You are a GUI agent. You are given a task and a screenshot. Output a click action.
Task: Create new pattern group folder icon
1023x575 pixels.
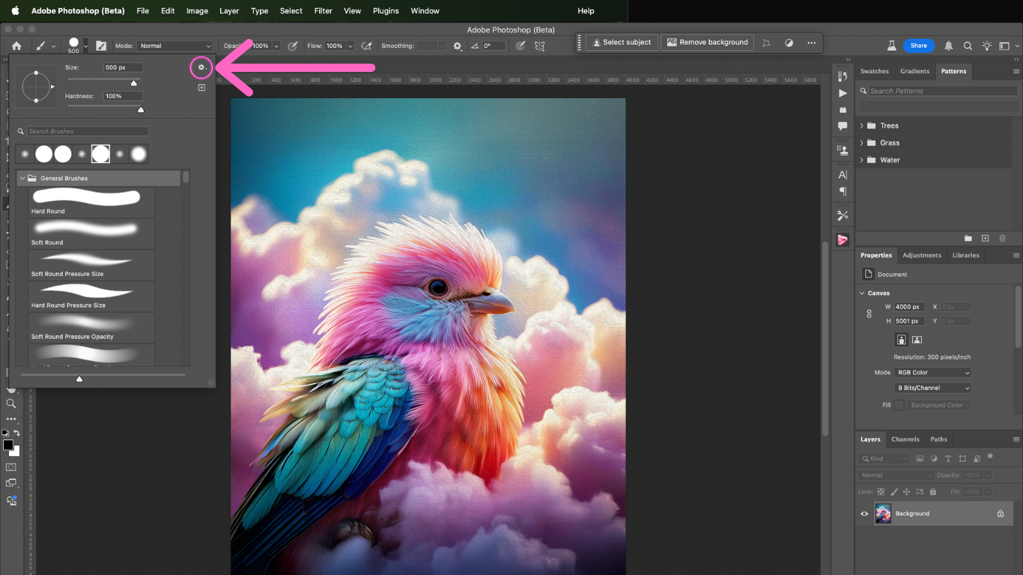(x=968, y=238)
